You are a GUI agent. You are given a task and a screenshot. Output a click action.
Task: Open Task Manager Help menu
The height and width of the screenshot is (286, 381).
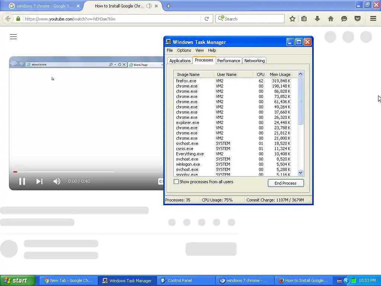(212, 50)
